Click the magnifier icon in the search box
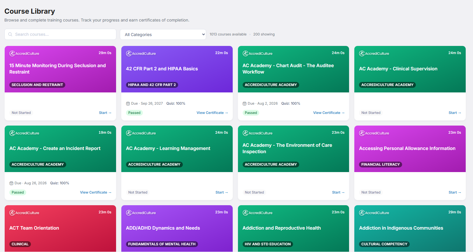 tap(10, 34)
